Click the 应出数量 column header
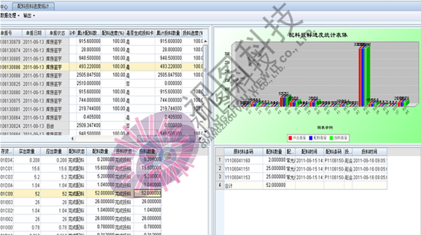This screenshot has height=235, width=421. tap(54, 151)
